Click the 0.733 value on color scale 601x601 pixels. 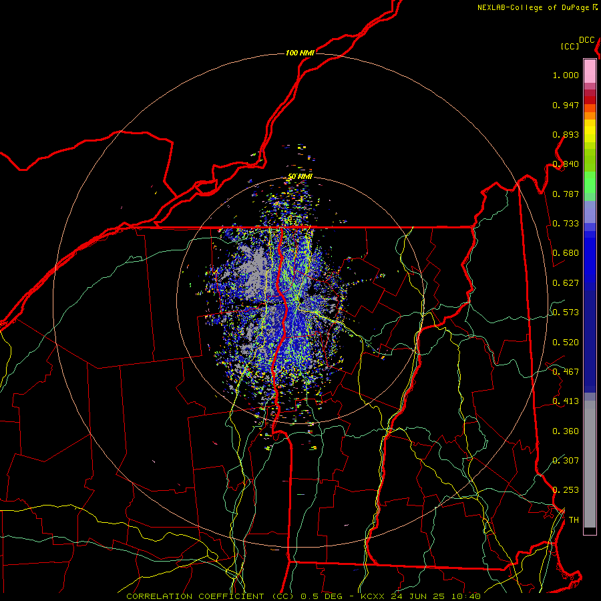[x=566, y=224]
